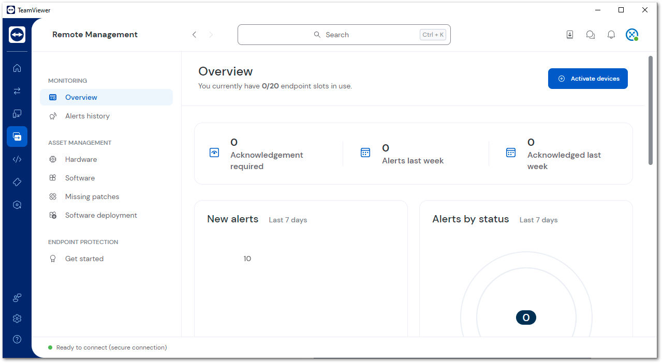Open the Home section in the navigation rail
This screenshot has width=662, height=363.
[x=17, y=68]
